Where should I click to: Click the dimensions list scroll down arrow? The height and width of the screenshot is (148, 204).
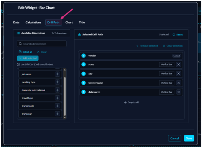click(x=65, y=117)
